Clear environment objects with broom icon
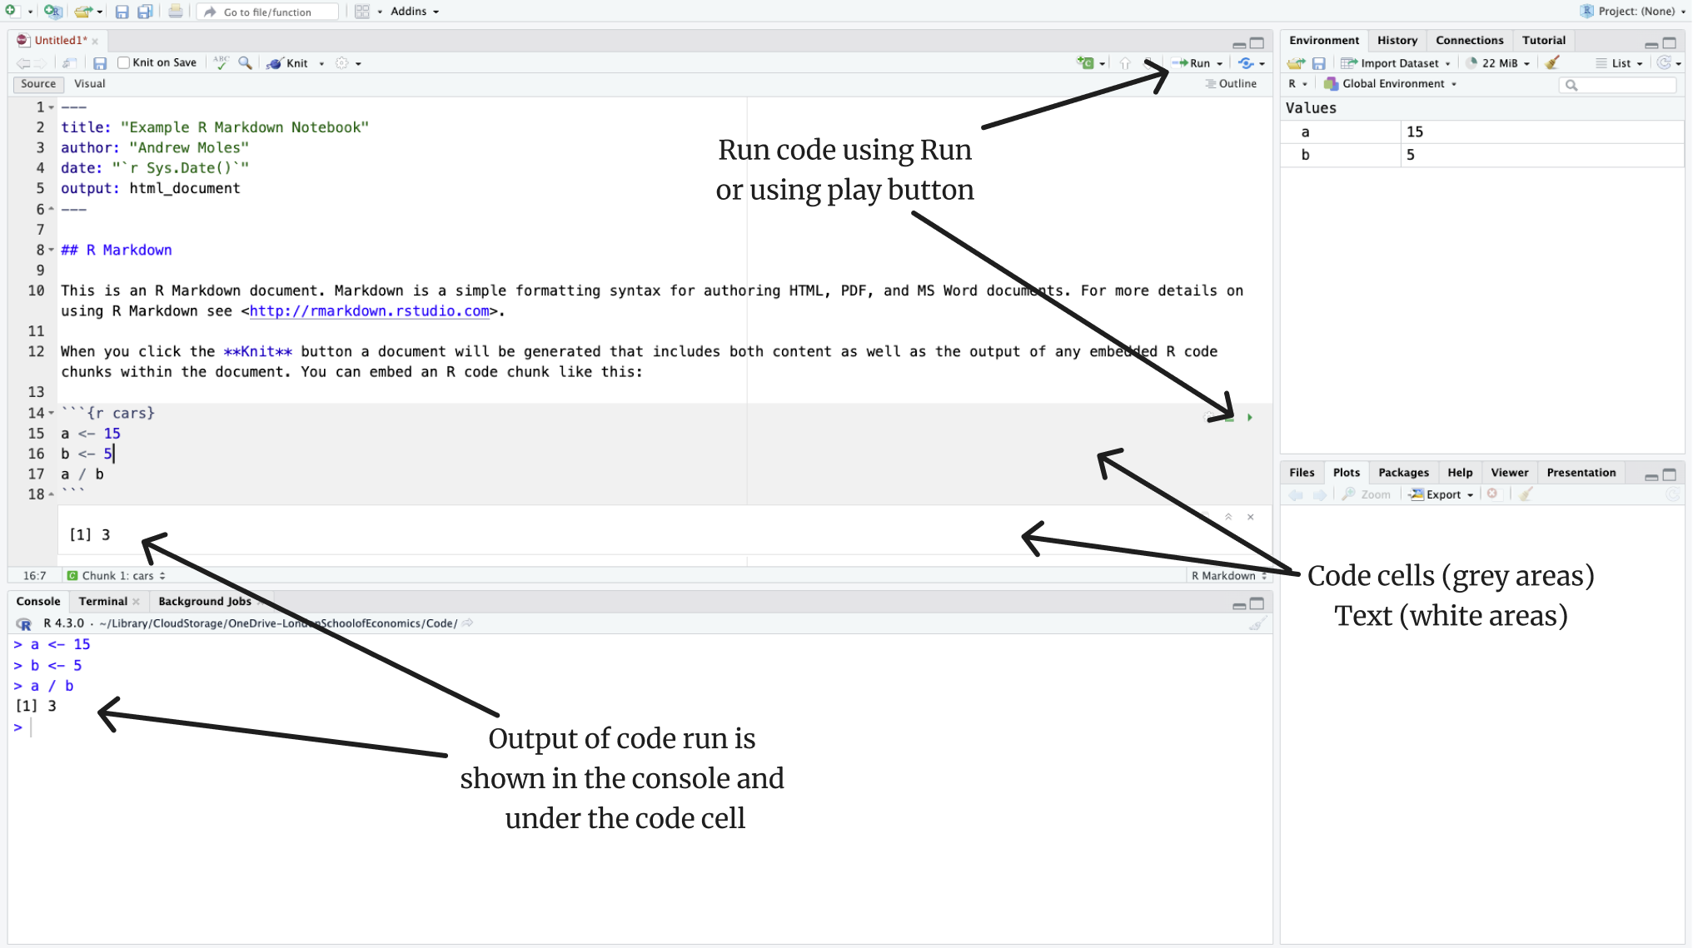 1551,63
